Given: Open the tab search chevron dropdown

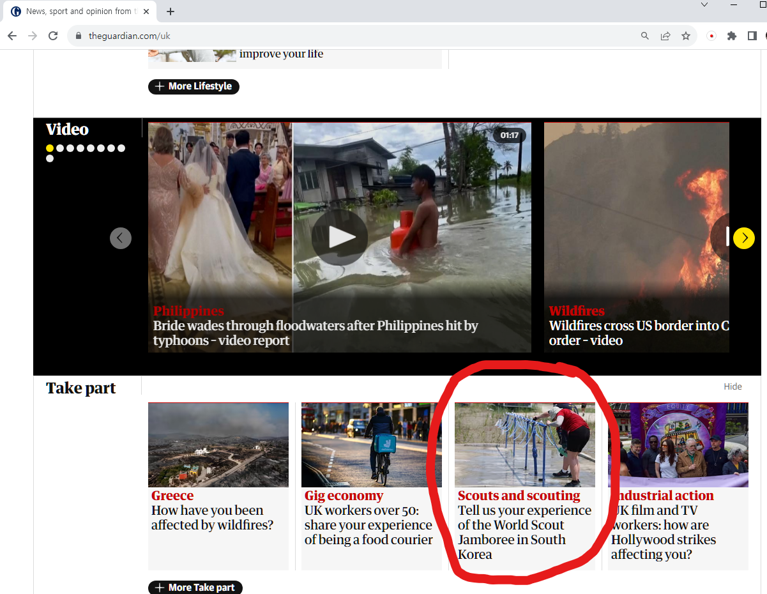Looking at the screenshot, I should point(704,5).
